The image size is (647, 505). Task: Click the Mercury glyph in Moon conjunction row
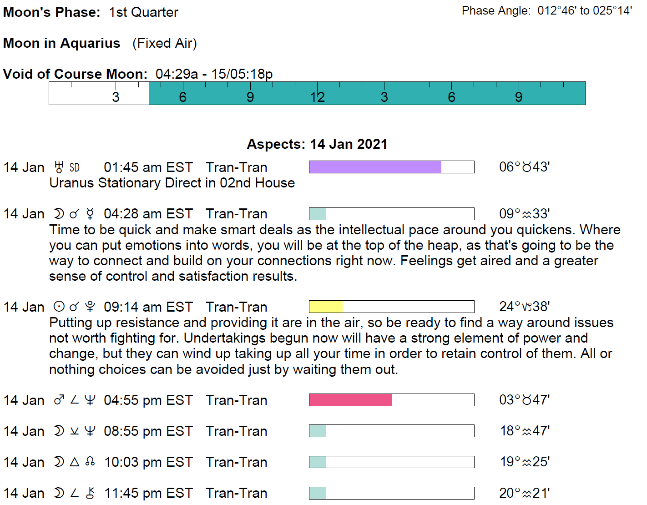90,214
